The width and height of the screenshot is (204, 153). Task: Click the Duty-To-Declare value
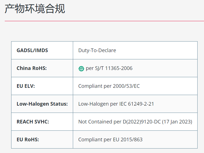pos(97,50)
